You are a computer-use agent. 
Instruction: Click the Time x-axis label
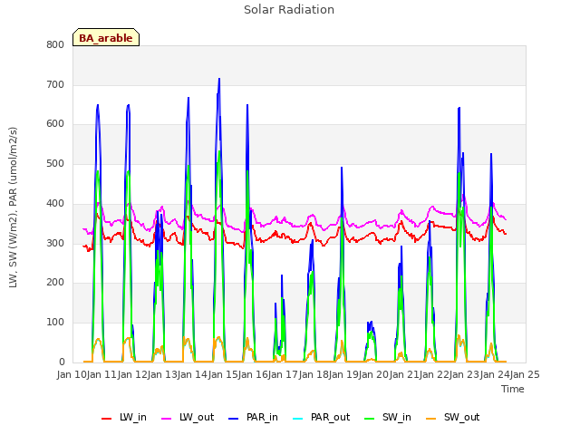pyautogui.click(x=513, y=389)
